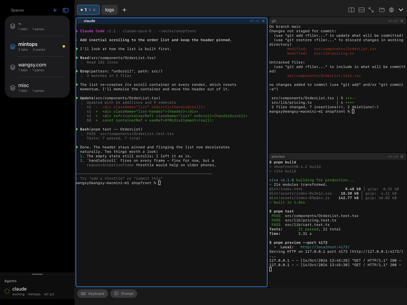Open the misc space
Screen dimensions: 407x305
pos(37,88)
